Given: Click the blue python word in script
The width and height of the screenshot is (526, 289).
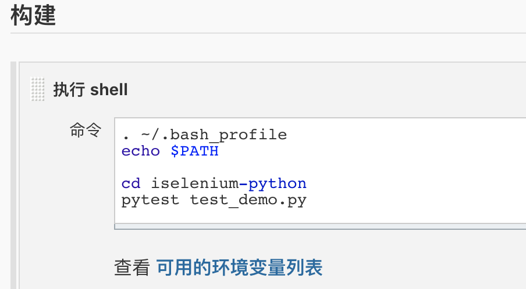Looking at the screenshot, I should [x=277, y=183].
